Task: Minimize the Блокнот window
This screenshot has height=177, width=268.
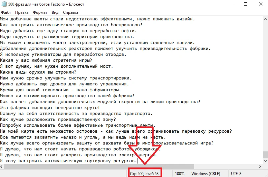Action: [231, 4]
